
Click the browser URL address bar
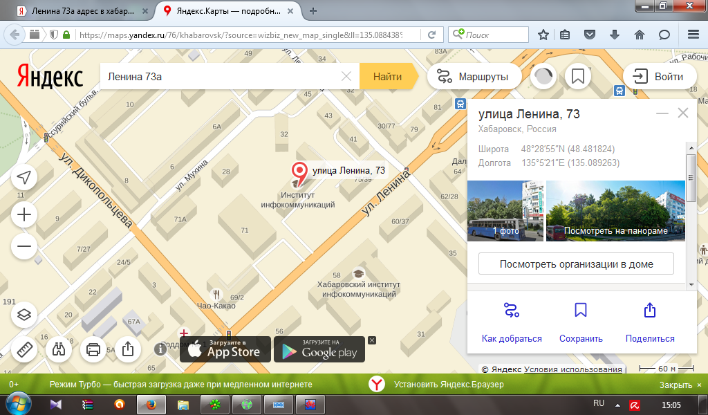pyautogui.click(x=241, y=35)
